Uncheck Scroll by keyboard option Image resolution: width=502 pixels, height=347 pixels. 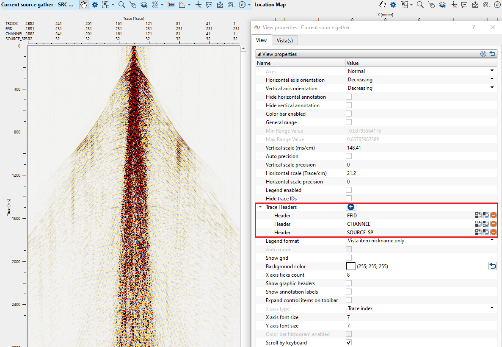click(349, 342)
